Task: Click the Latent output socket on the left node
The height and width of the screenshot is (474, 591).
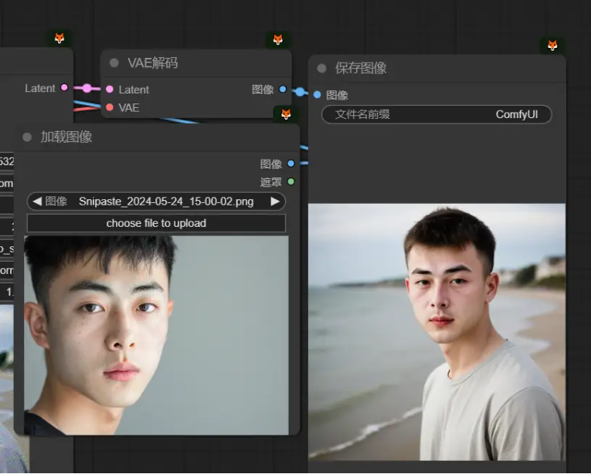Action: [x=64, y=88]
